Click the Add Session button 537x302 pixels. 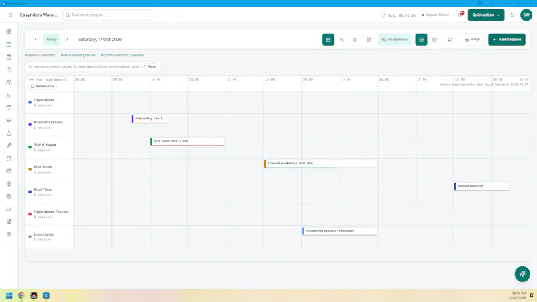[x=507, y=40]
